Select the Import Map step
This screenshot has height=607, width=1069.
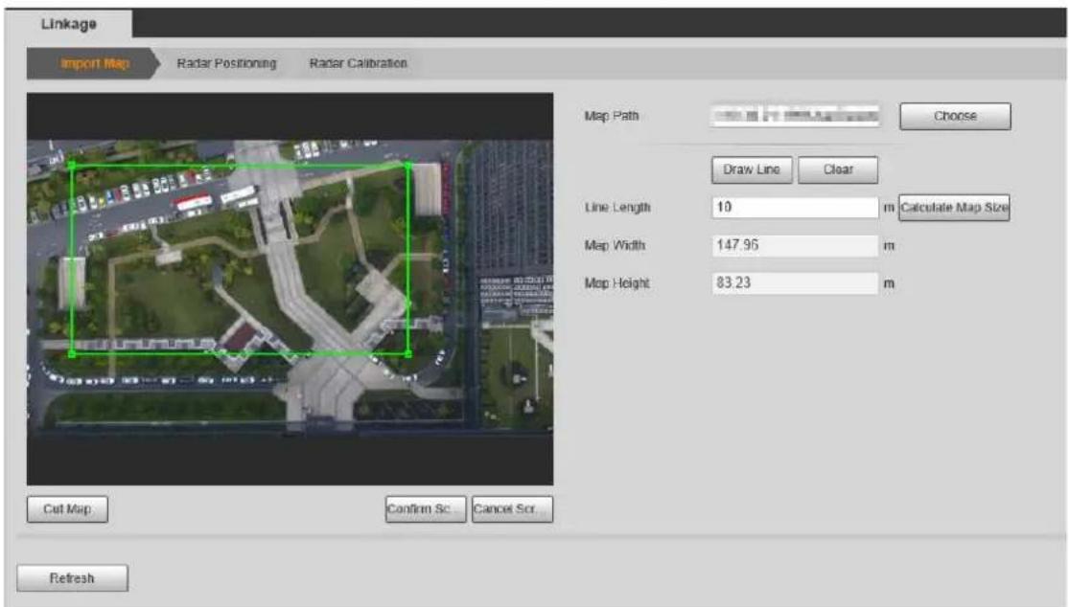93,63
